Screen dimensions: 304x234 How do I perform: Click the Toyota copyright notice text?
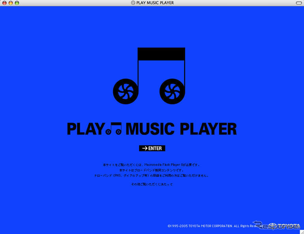[215, 226]
